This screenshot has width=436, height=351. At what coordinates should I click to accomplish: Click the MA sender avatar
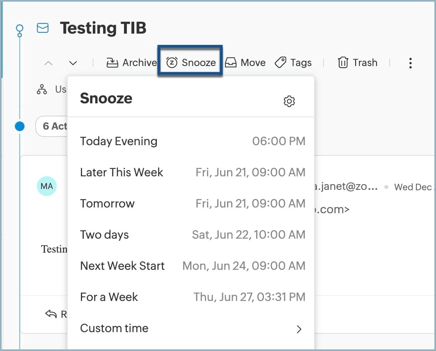coord(47,186)
